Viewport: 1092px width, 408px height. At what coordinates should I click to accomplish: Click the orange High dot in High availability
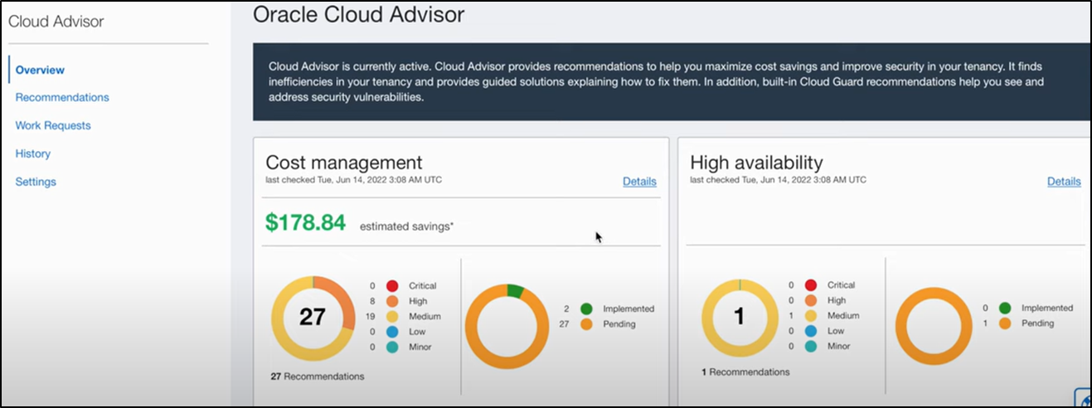pyautogui.click(x=812, y=301)
